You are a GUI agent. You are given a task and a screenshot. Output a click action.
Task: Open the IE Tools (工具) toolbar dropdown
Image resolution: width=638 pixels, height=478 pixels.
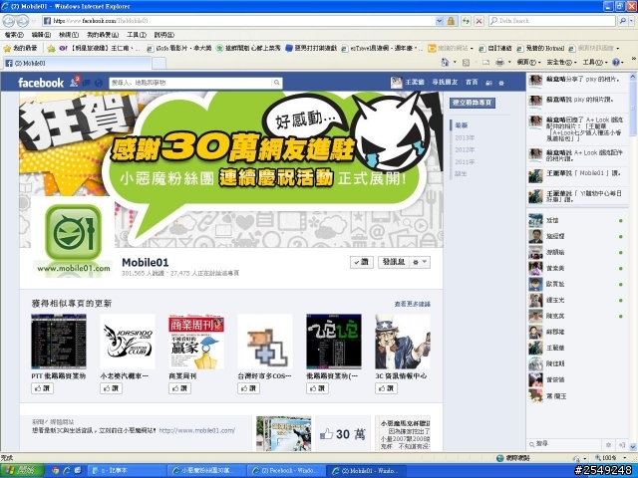pyautogui.click(x=594, y=62)
